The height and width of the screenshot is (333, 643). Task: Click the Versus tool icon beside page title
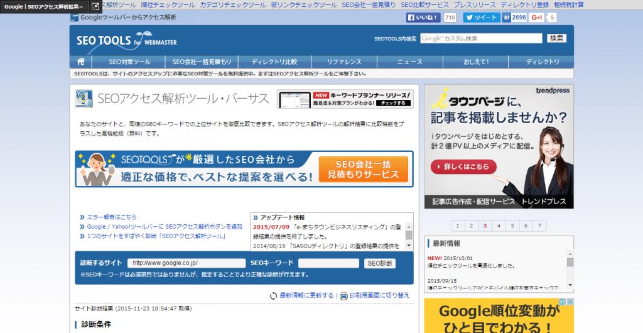84,99
